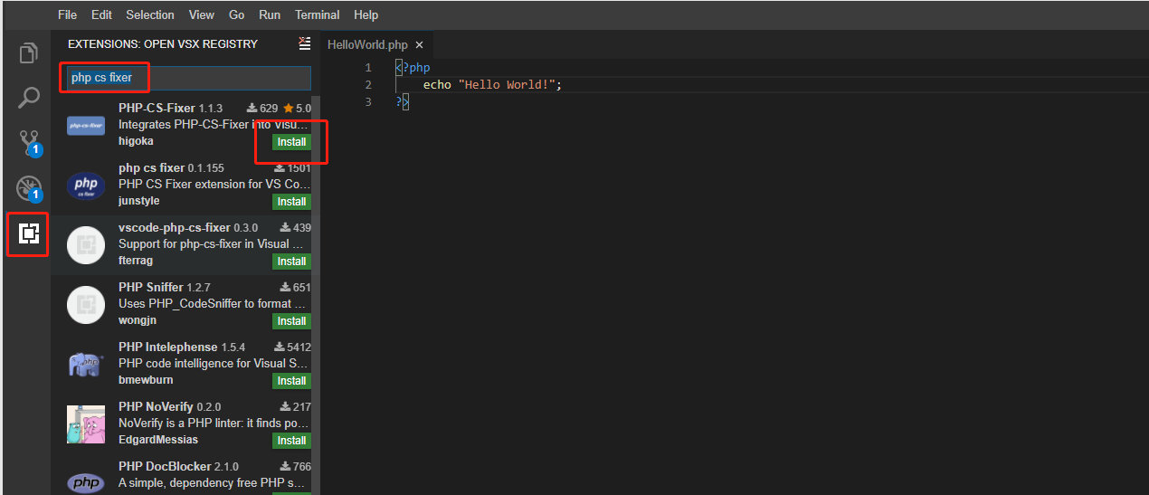The image size is (1149, 495).
Task: Install vscode-php-cs-fixer by fterrag
Action: [291, 262]
